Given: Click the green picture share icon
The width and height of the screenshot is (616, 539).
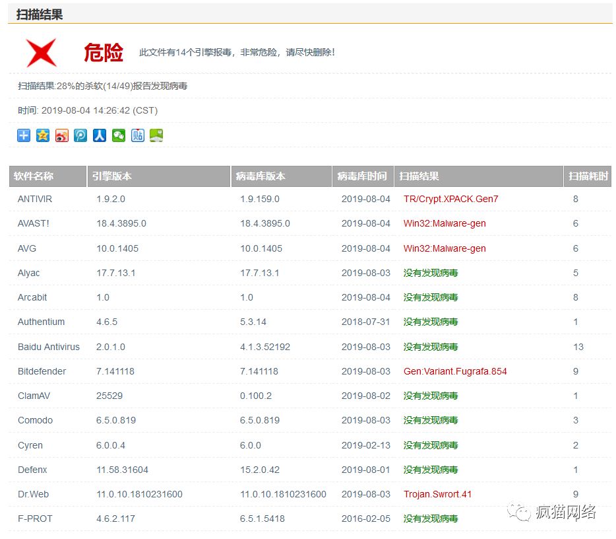Looking at the screenshot, I should (156, 135).
